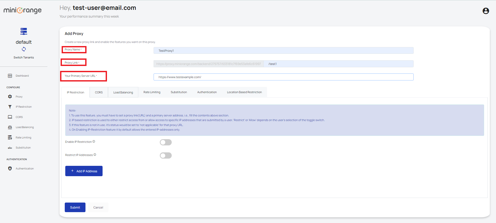Switch to the IP Restriction tab
496x223 pixels.
(x=75, y=92)
